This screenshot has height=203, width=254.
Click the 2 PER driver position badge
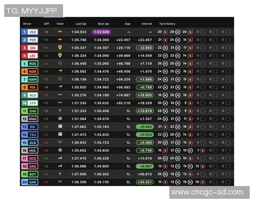(30, 40)
